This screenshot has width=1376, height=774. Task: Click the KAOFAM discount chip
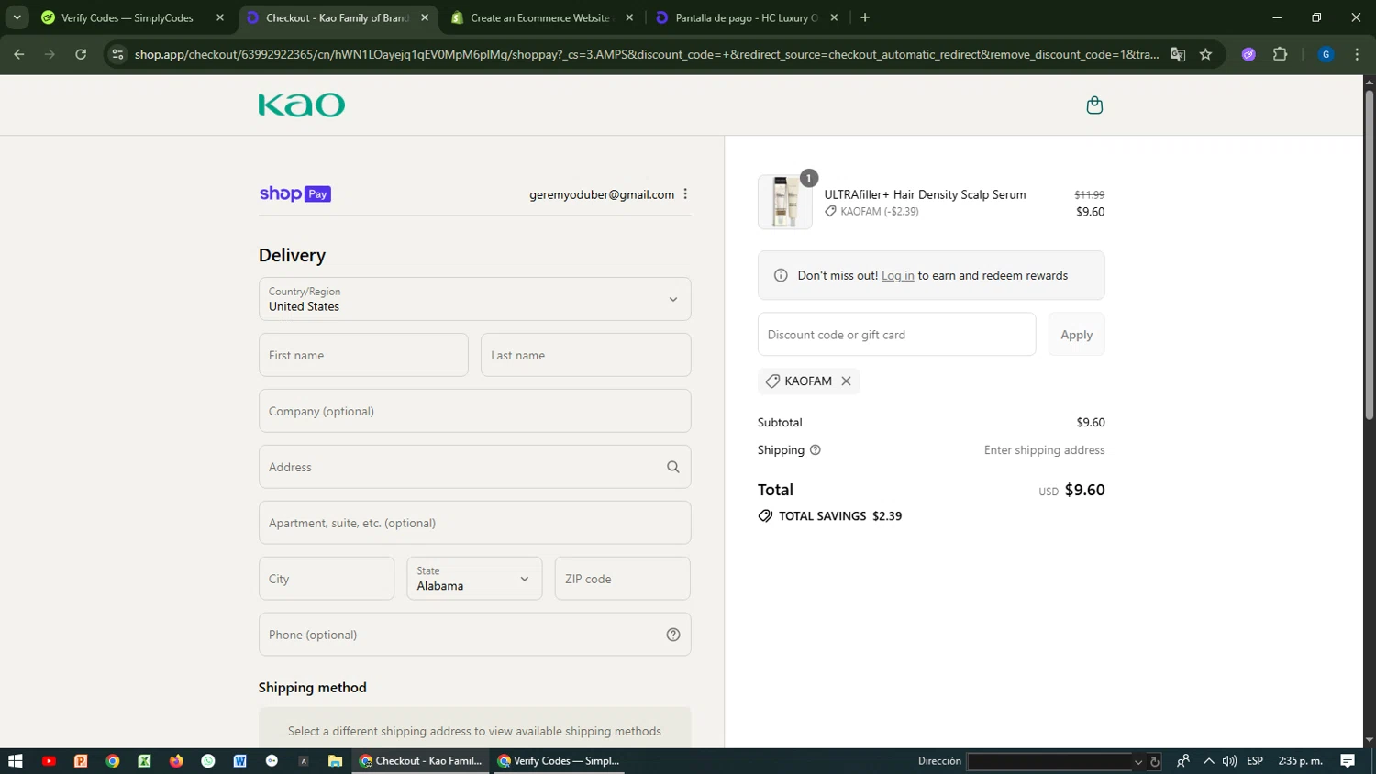(x=808, y=381)
